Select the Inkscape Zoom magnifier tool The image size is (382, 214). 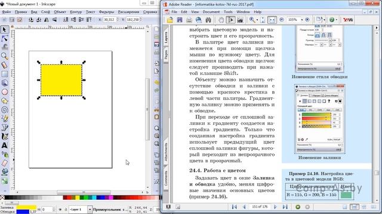pos(4,56)
